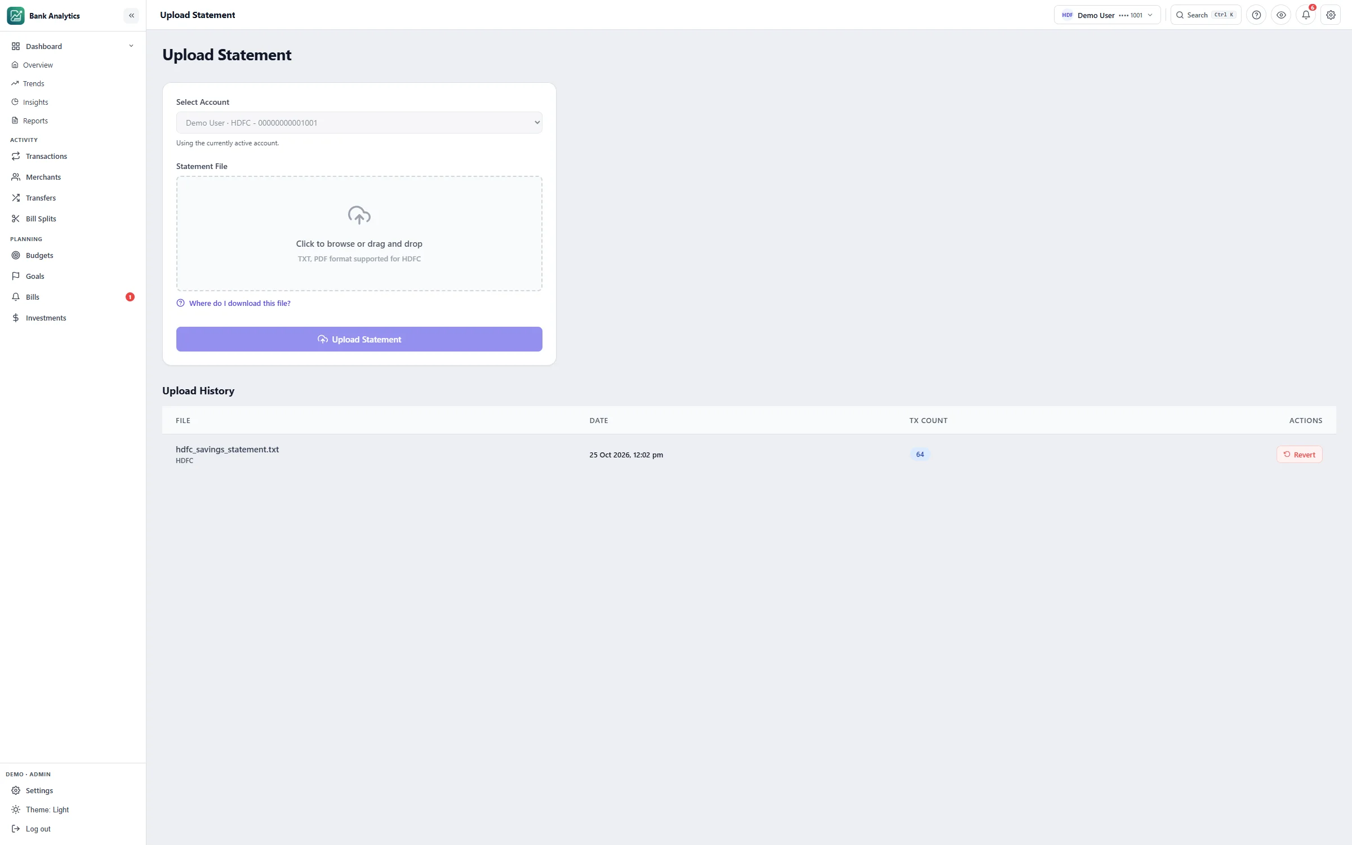Click the Merchants people icon
The width and height of the screenshot is (1352, 845).
[16, 177]
